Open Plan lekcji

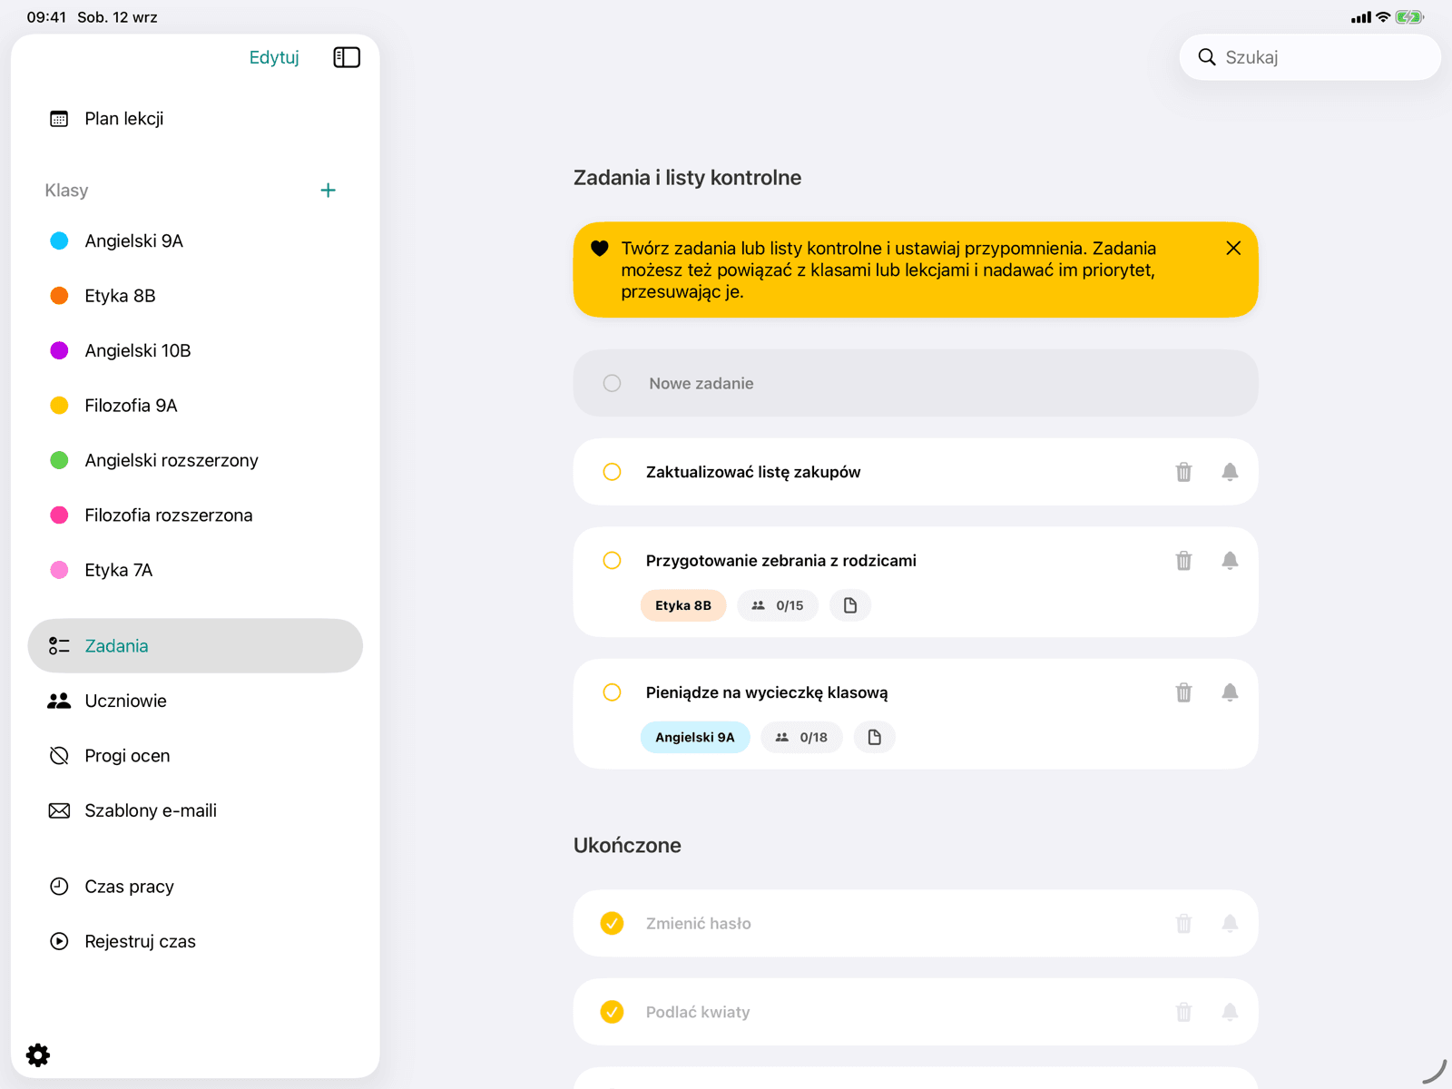click(195, 119)
